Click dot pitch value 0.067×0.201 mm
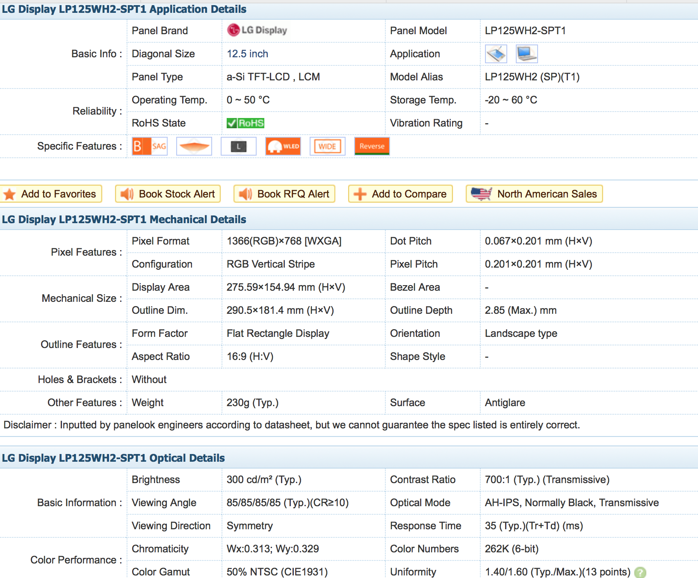698x578 pixels. (538, 241)
